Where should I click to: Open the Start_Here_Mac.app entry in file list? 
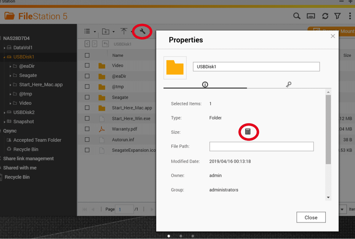pyautogui.click(x=132, y=108)
